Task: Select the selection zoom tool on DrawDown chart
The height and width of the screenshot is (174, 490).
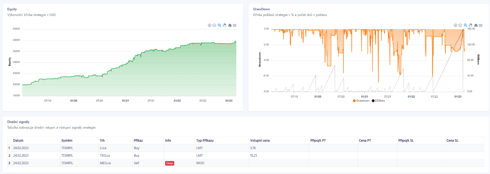Action: coord(465,25)
